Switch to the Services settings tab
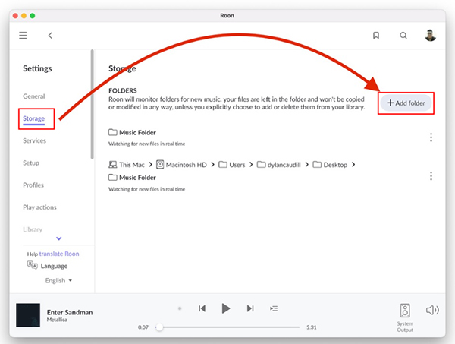Image resolution: width=455 pixels, height=344 pixels. pyautogui.click(x=34, y=140)
